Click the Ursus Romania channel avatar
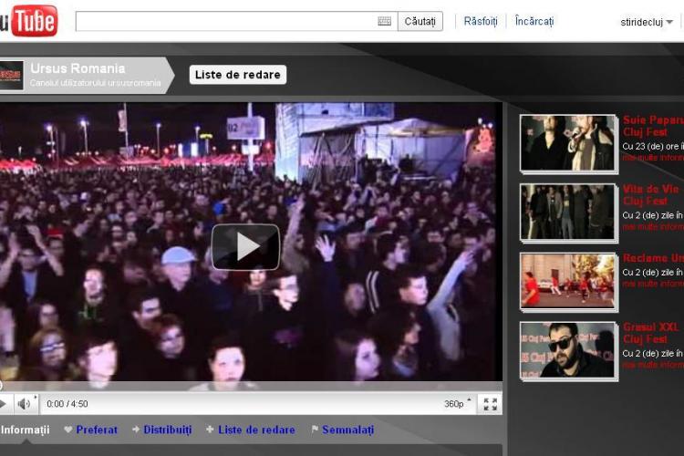Screen dimensions: 684x456 (x=11, y=75)
